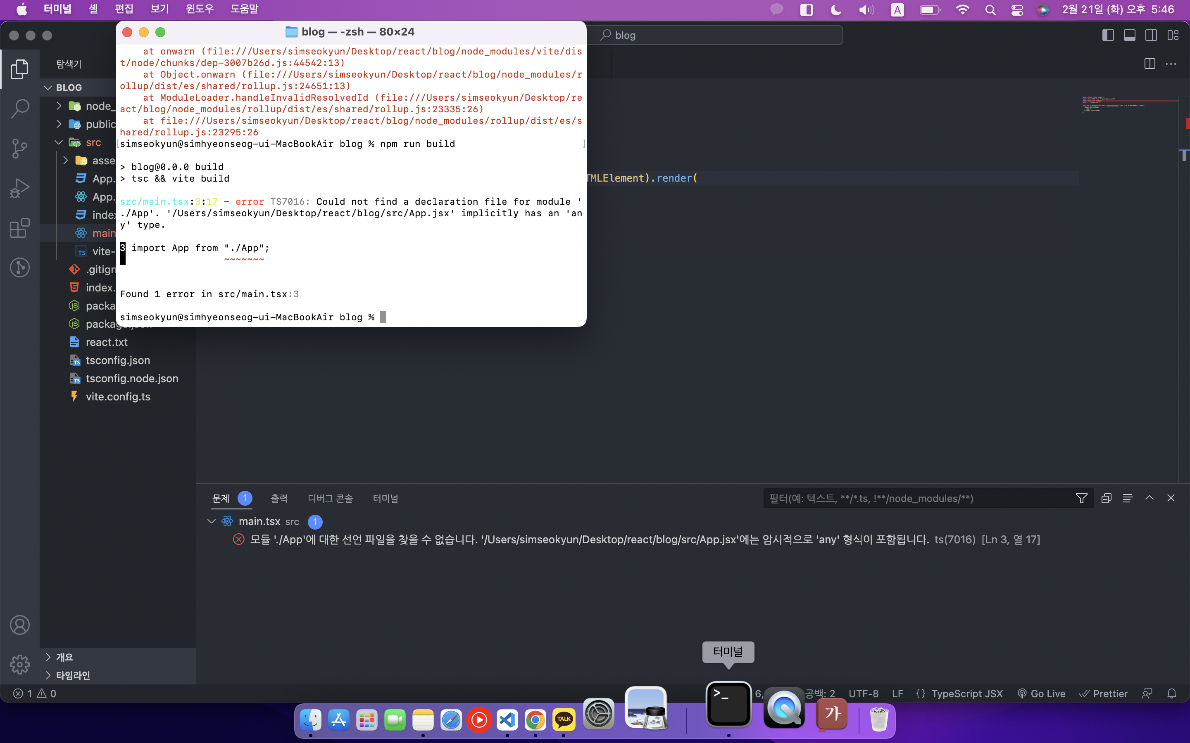1190x743 pixels.
Task: Collapse the BLOG root folder
Action: pos(48,88)
